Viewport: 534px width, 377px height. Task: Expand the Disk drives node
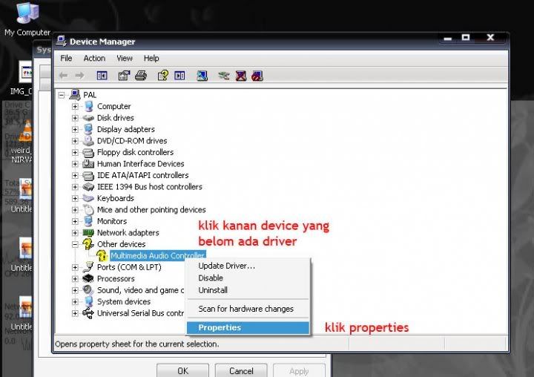tap(75, 118)
